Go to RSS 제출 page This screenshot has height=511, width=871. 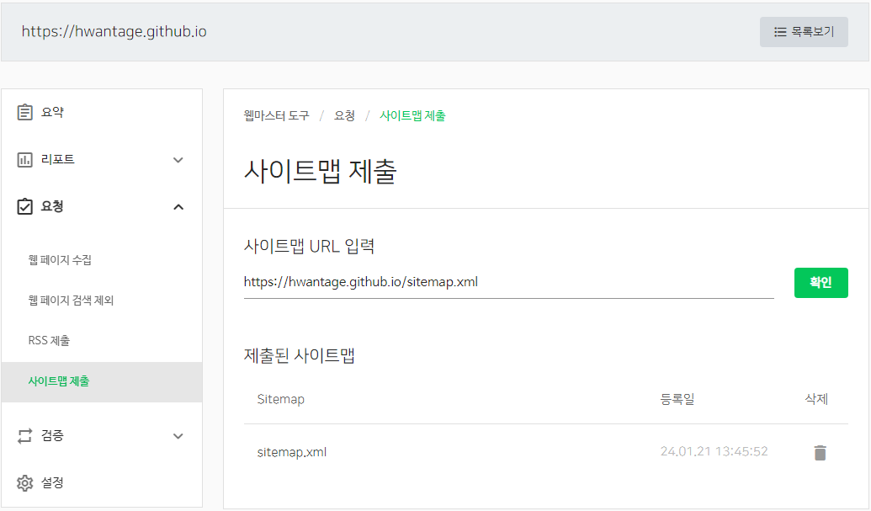coord(49,341)
